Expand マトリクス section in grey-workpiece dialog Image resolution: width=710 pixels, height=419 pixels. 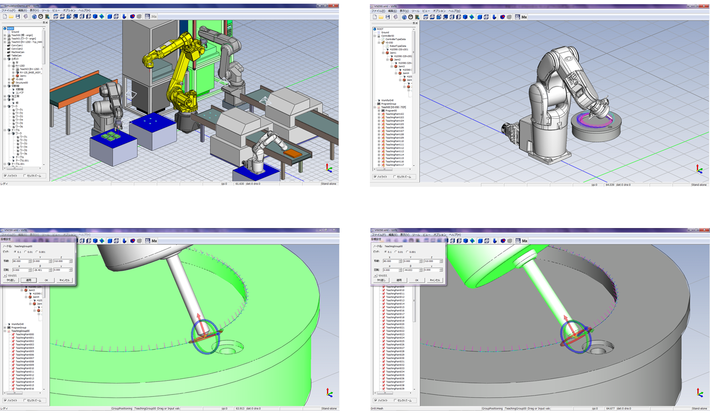pos(375,276)
